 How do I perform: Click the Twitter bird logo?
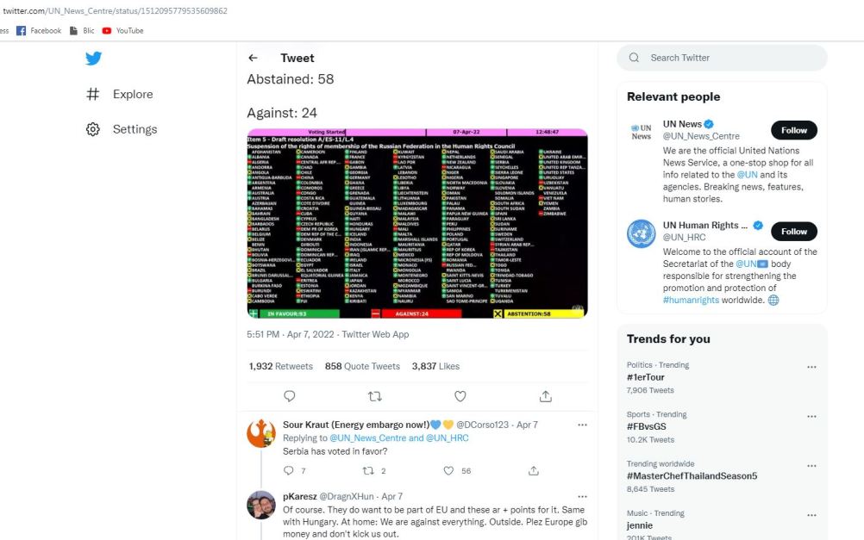[93, 59]
